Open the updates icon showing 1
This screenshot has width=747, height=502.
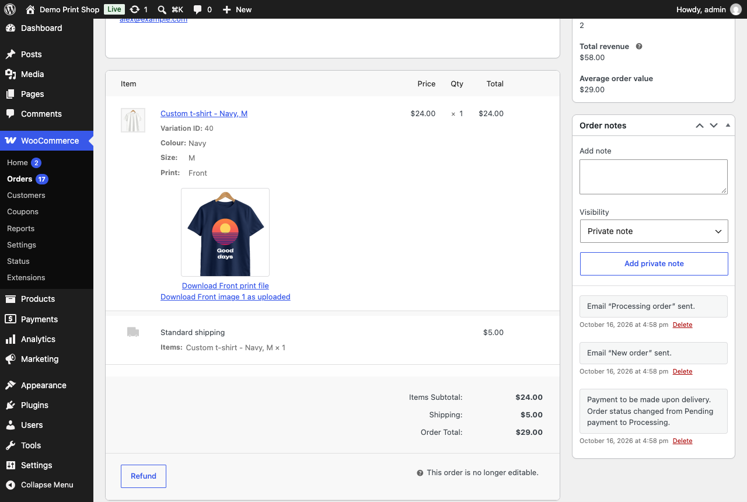click(135, 9)
